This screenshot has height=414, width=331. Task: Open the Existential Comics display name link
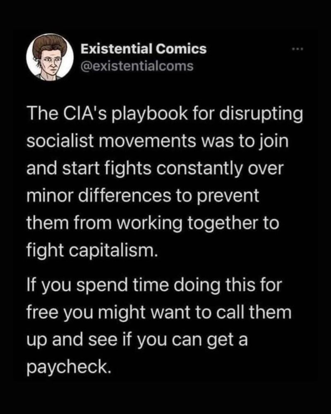(x=144, y=49)
